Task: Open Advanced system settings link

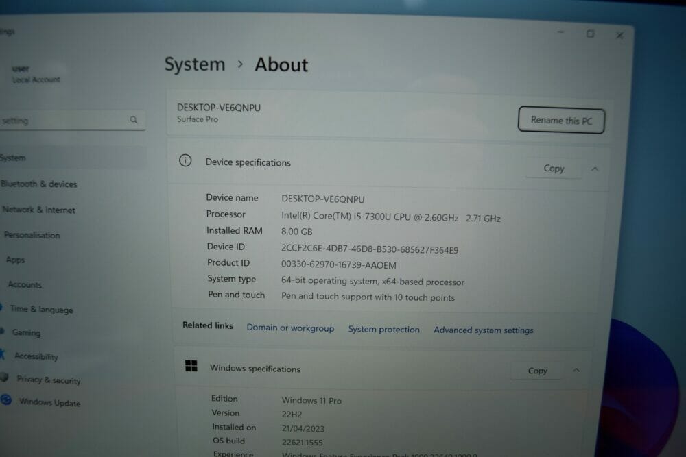Action: [484, 330]
